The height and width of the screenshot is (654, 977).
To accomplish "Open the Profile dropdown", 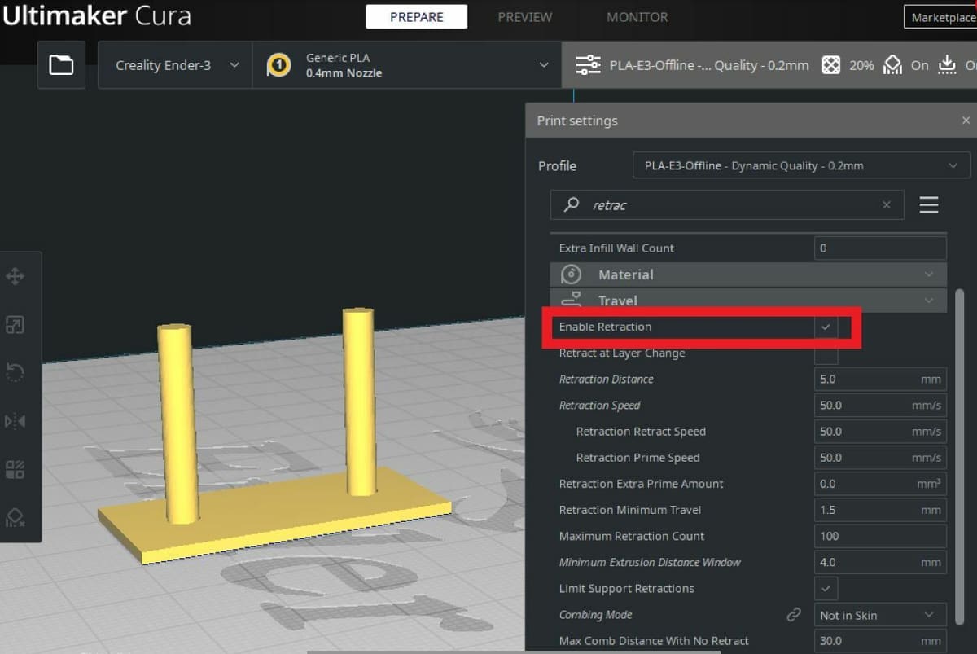I will (802, 165).
